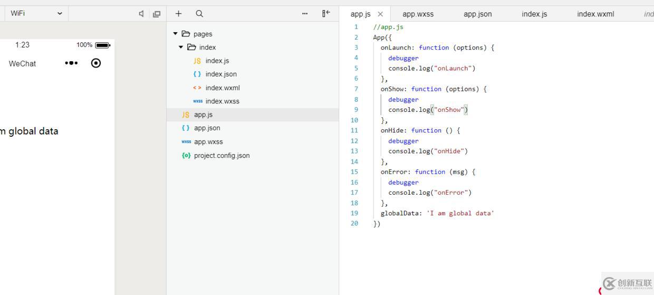Viewport: 654px width, 295px height.
Task: Switch to the app.wxss tab
Action: 418,14
